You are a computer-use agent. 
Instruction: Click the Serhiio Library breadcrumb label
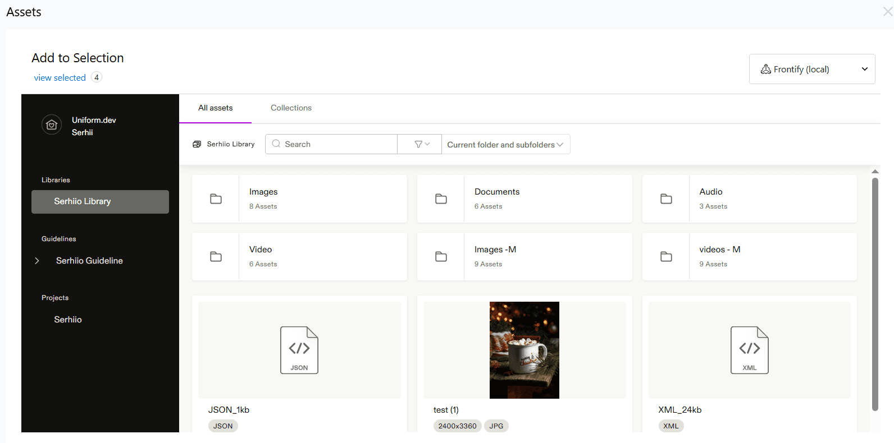[231, 144]
